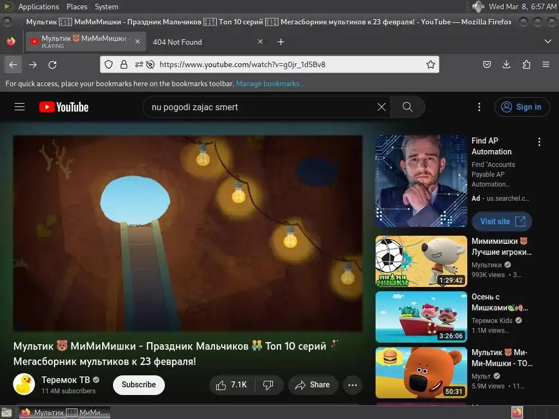Click the volume speaker icon

pyautogui.click(x=478, y=7)
